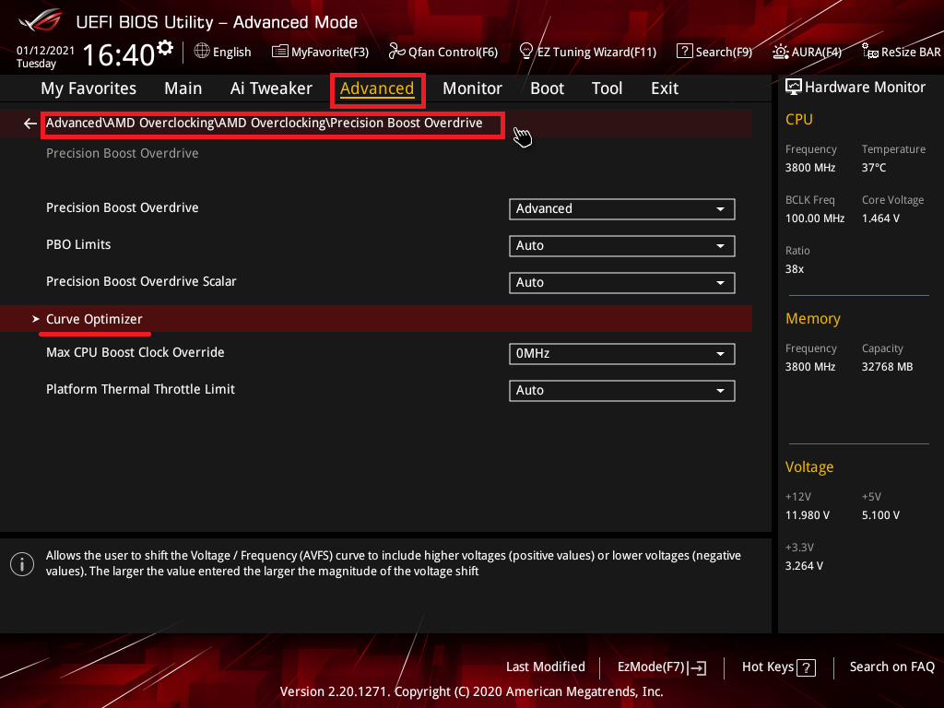Viewport: 944px width, 708px height.
Task: Click Core Voltage value 1.464 V
Action: tap(880, 218)
